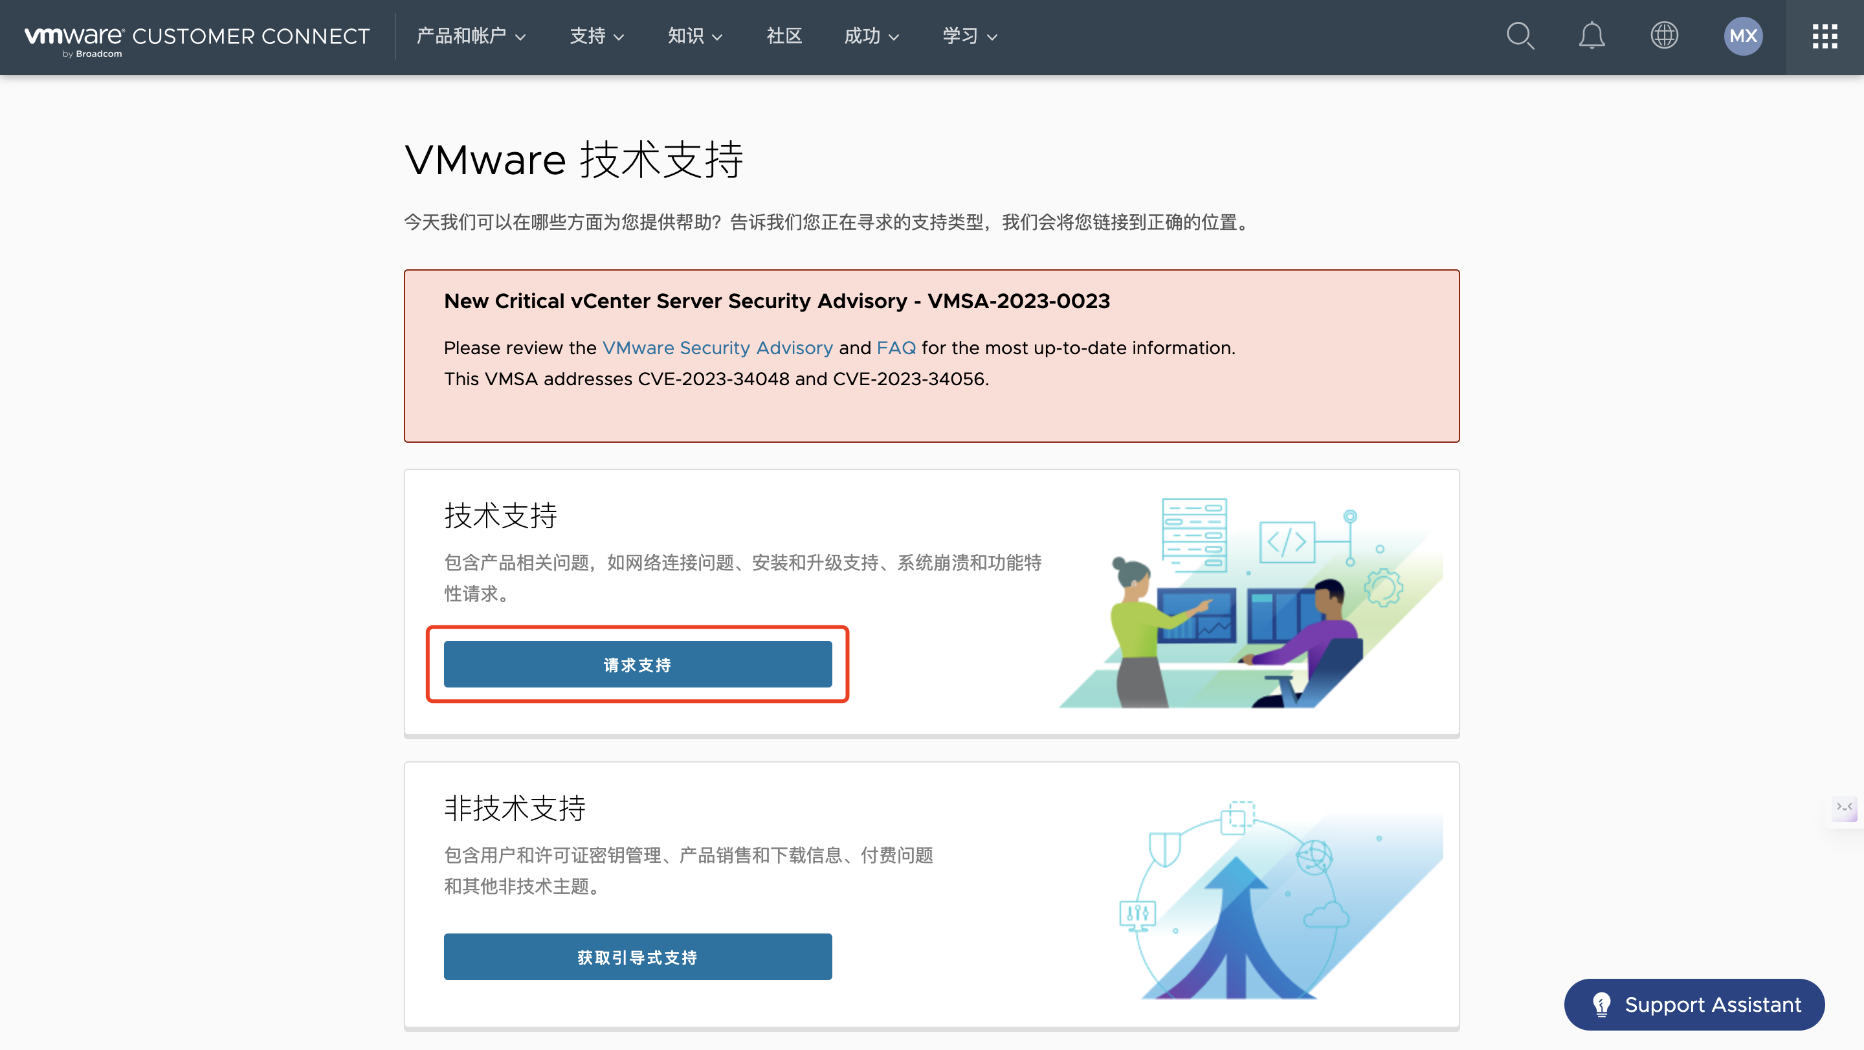Open the VMware Security Advisory link
Viewport: 1864px width, 1050px height.
(x=717, y=348)
